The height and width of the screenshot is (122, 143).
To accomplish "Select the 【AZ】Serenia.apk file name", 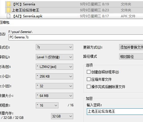I will [28, 16].
